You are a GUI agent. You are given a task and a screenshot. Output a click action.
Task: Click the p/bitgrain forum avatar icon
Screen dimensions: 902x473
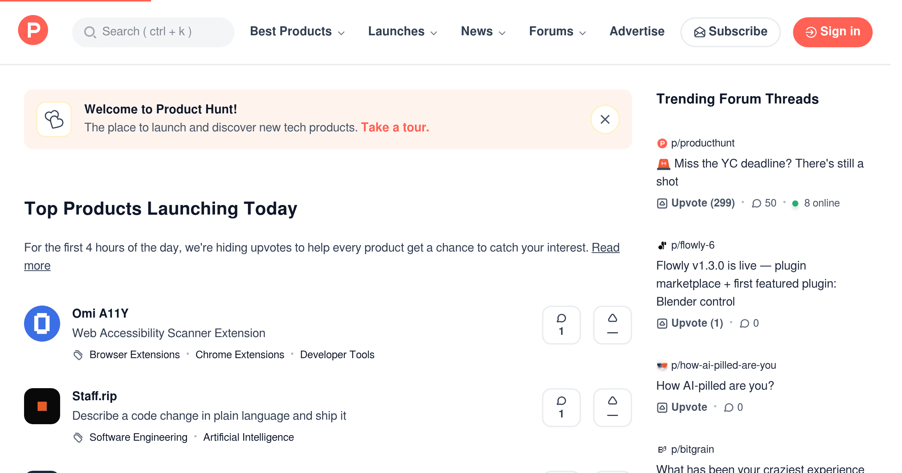pyautogui.click(x=662, y=450)
